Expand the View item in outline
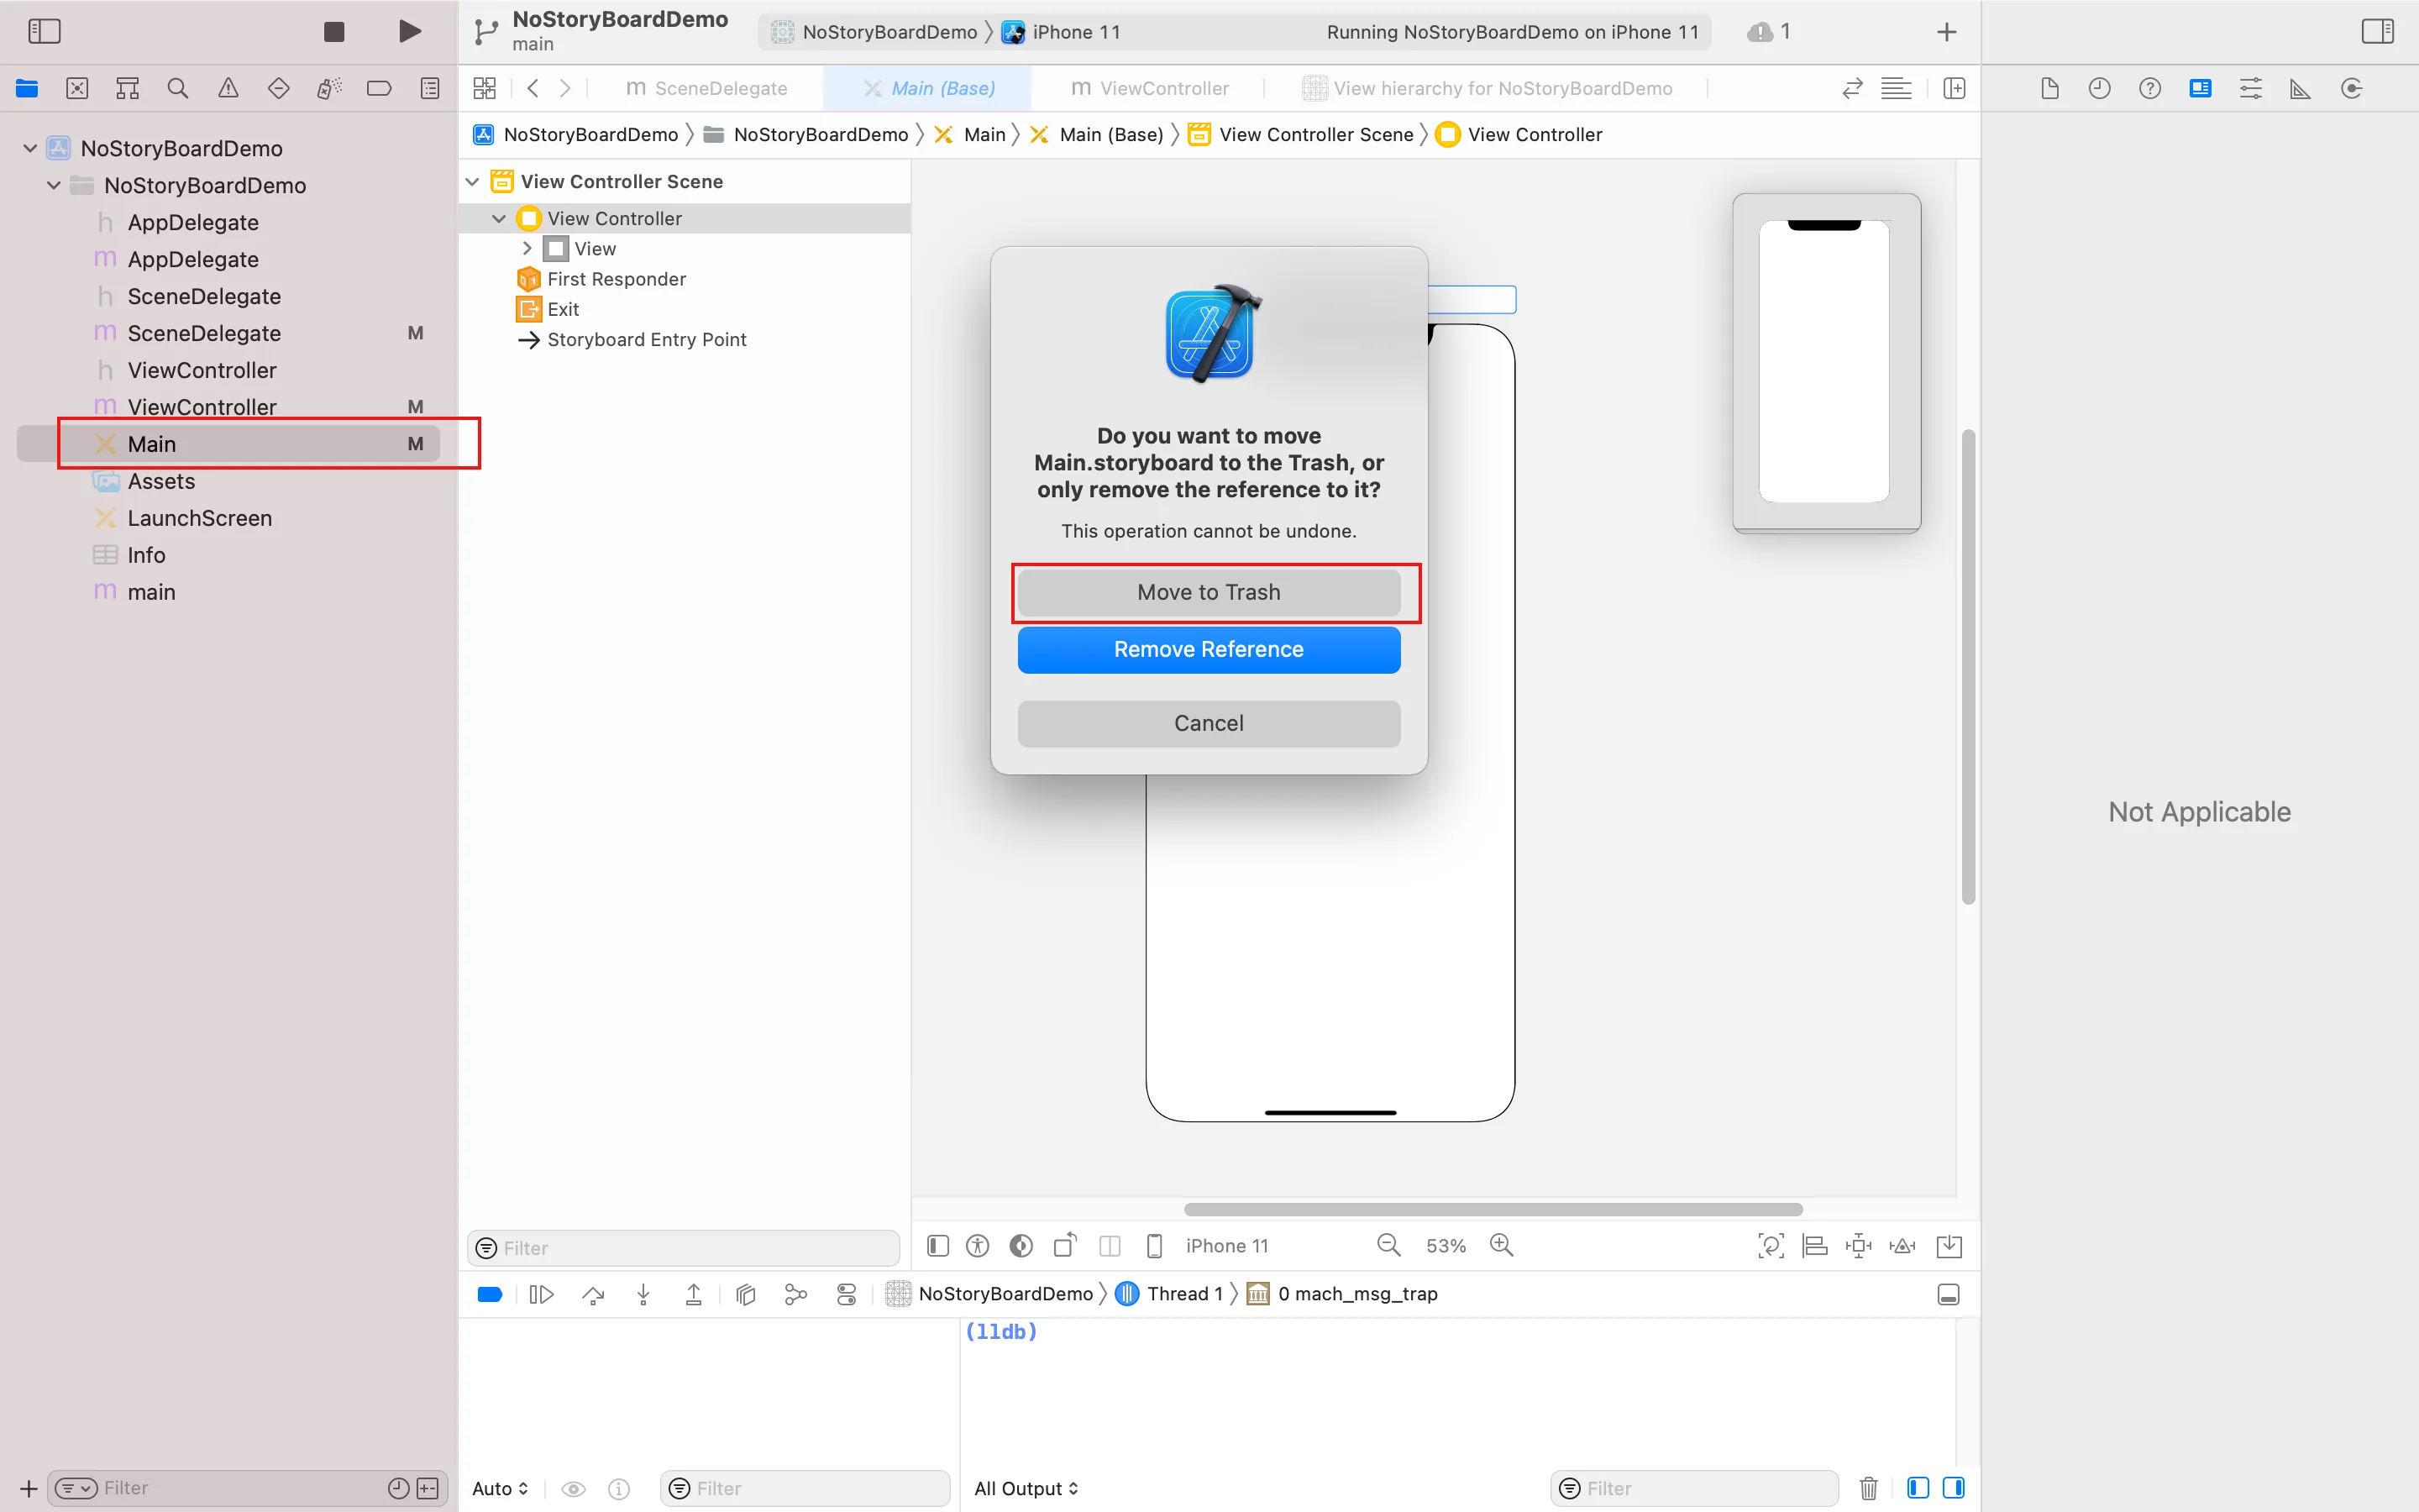The height and width of the screenshot is (1512, 2419). [x=527, y=248]
